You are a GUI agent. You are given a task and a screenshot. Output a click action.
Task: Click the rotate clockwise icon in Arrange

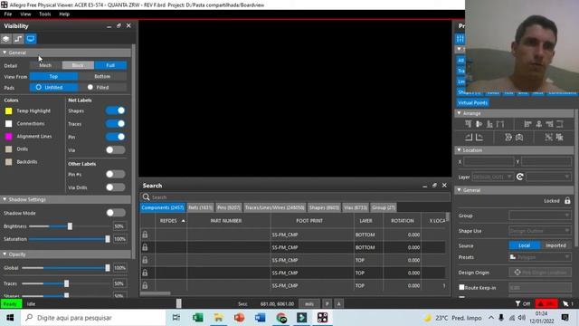tap(479, 138)
